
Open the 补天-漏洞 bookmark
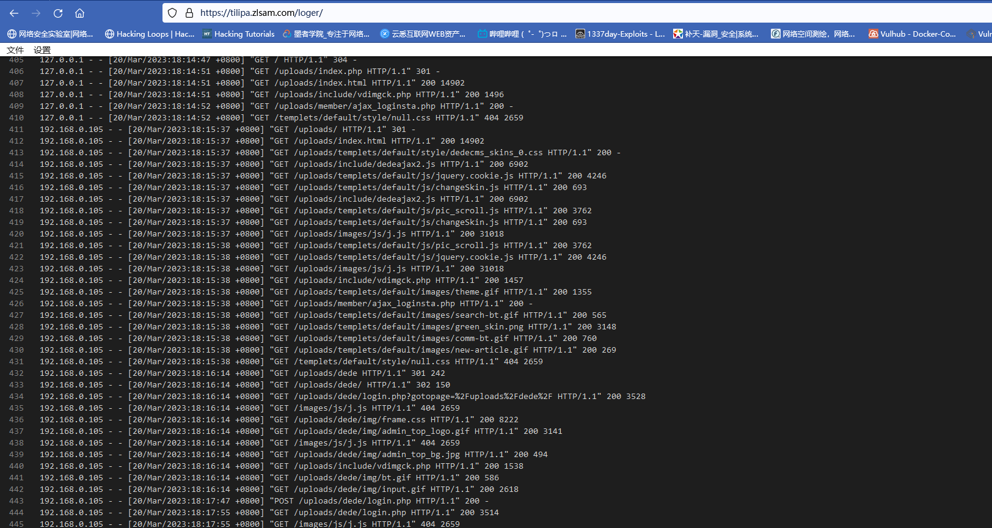pos(716,34)
